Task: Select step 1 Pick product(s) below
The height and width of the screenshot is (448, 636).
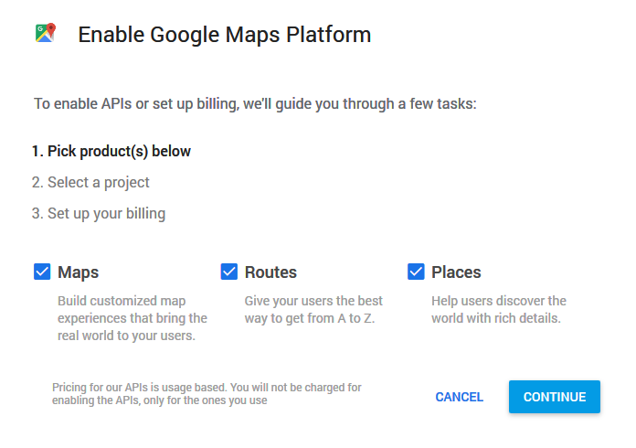Action: (111, 152)
